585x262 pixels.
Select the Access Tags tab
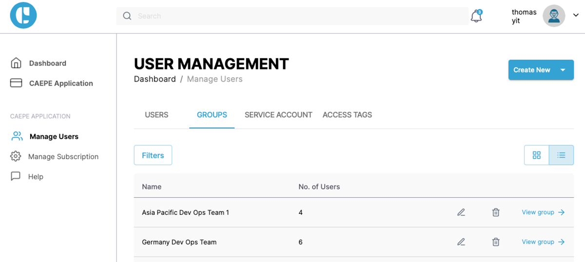pos(347,115)
